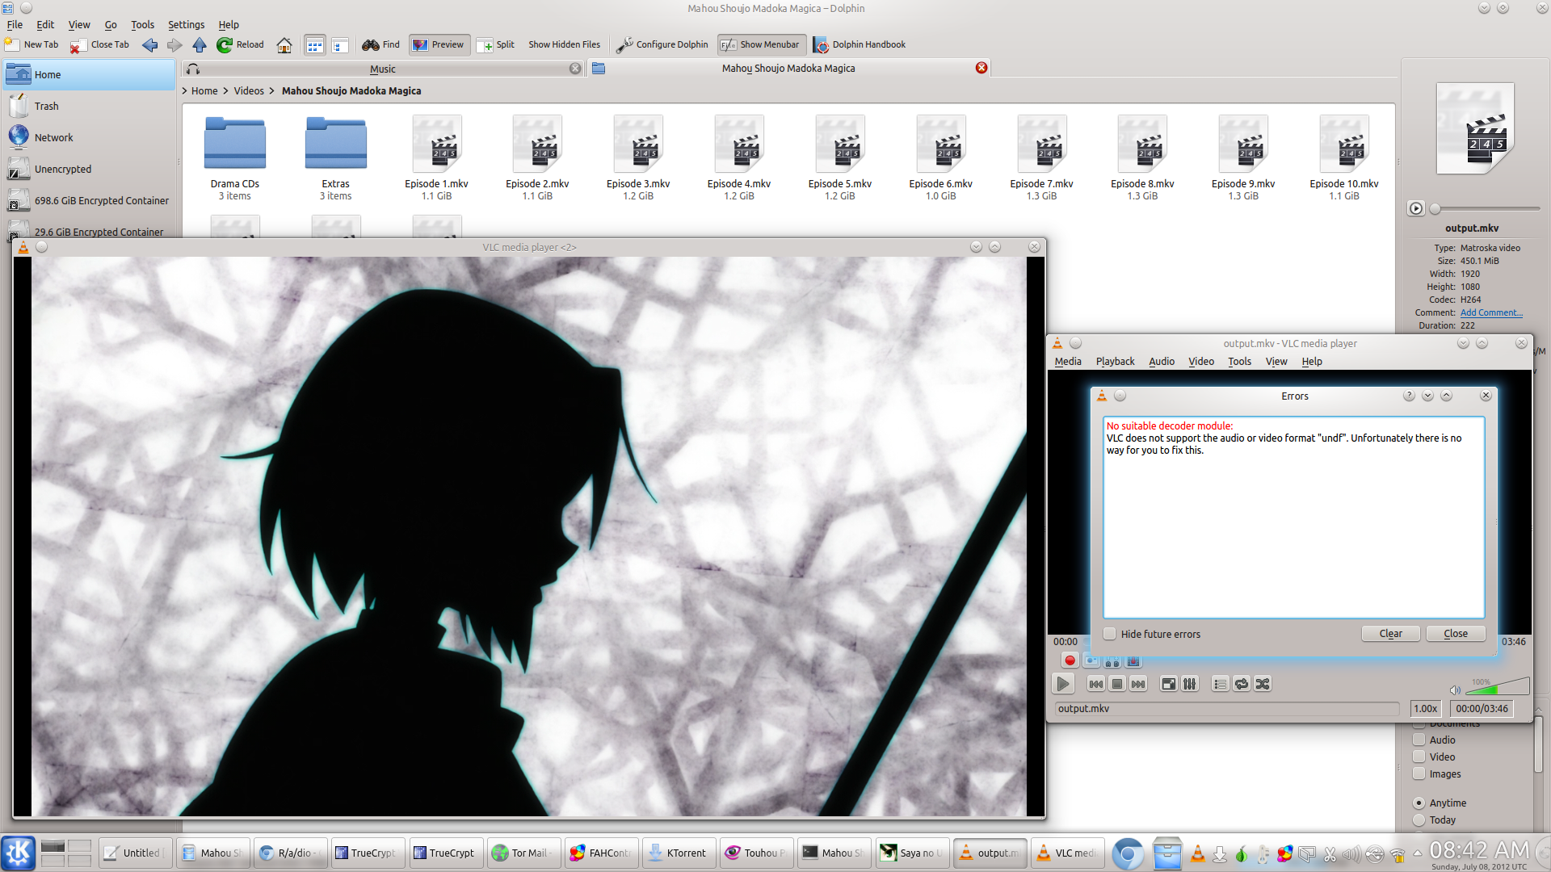Open the Extras folder

click(335, 158)
